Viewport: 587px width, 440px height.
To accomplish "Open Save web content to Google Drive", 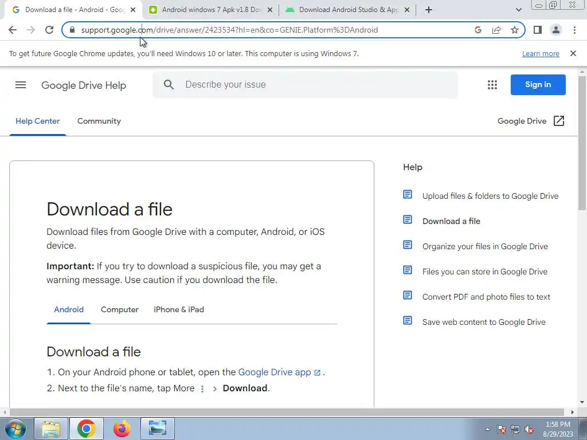I will 484,322.
